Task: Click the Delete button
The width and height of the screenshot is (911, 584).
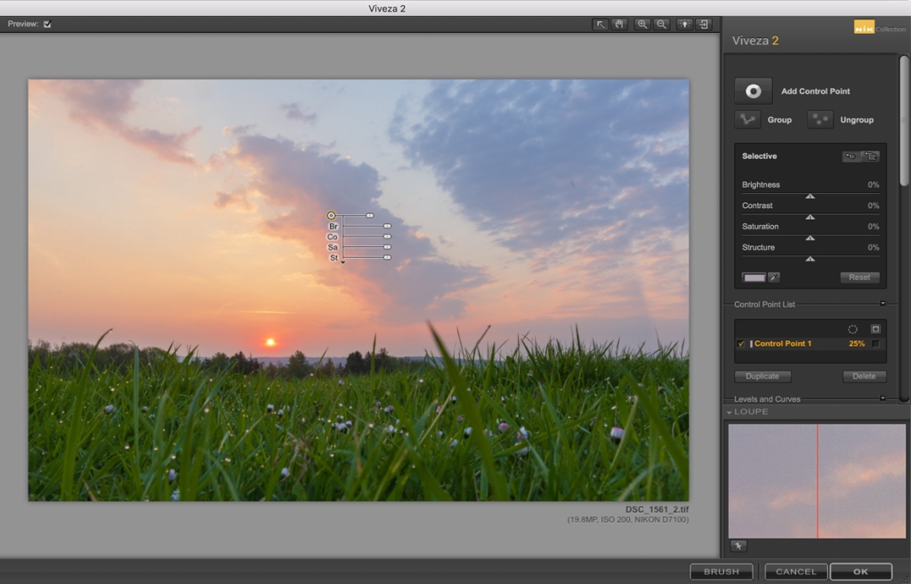Action: pos(864,376)
